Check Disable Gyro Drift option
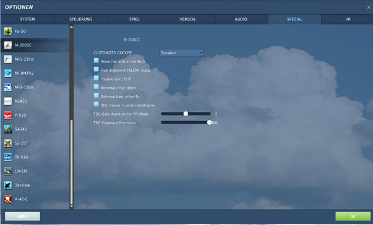This screenshot has width=373, height=225. tap(96, 78)
